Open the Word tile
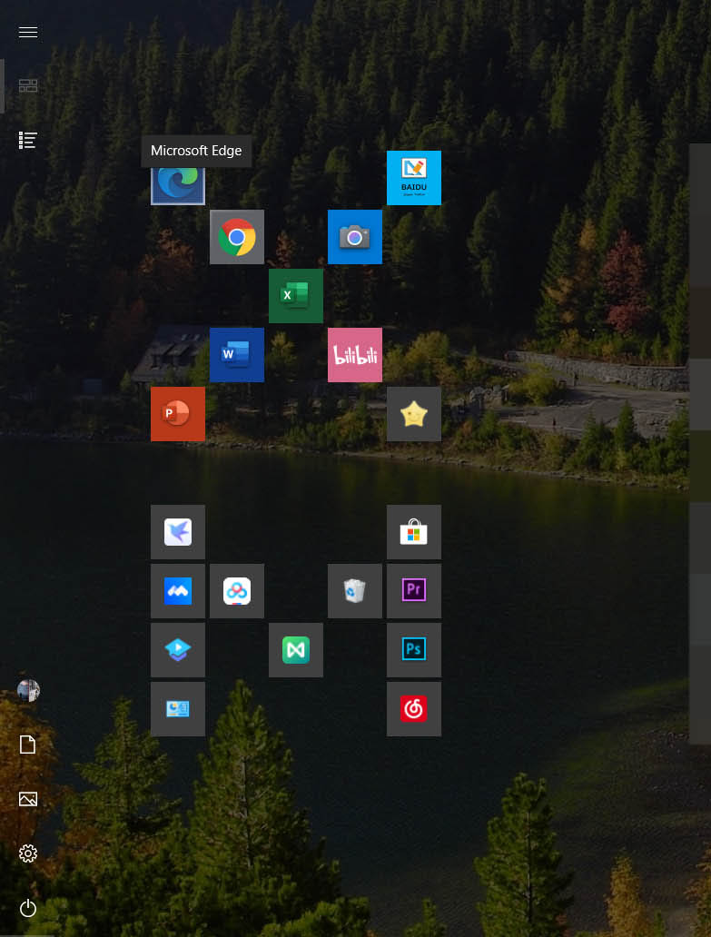 [x=237, y=354]
